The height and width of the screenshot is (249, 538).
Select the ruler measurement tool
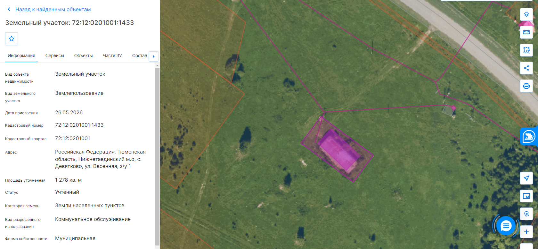(526, 32)
